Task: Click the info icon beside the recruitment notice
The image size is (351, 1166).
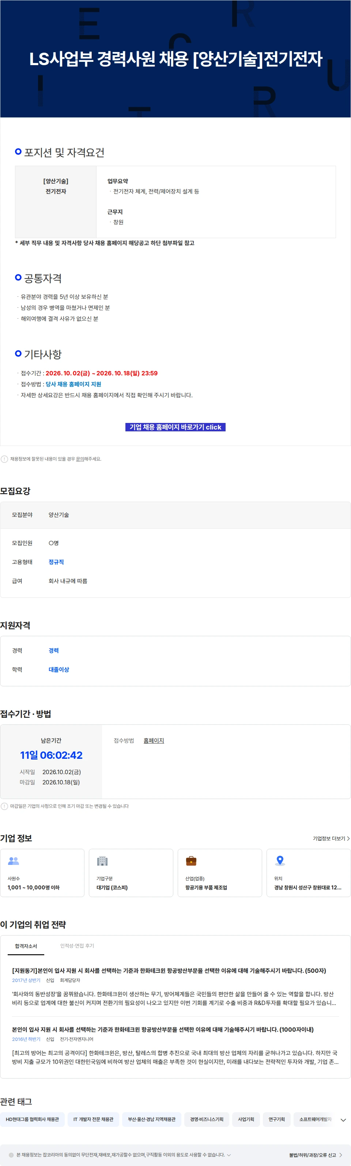Action: [x=4, y=459]
